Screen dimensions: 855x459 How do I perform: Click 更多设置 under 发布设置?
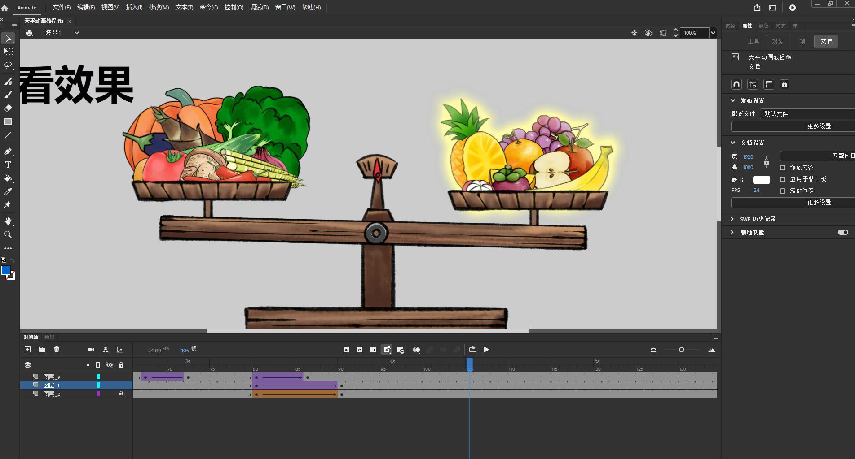pyautogui.click(x=793, y=126)
